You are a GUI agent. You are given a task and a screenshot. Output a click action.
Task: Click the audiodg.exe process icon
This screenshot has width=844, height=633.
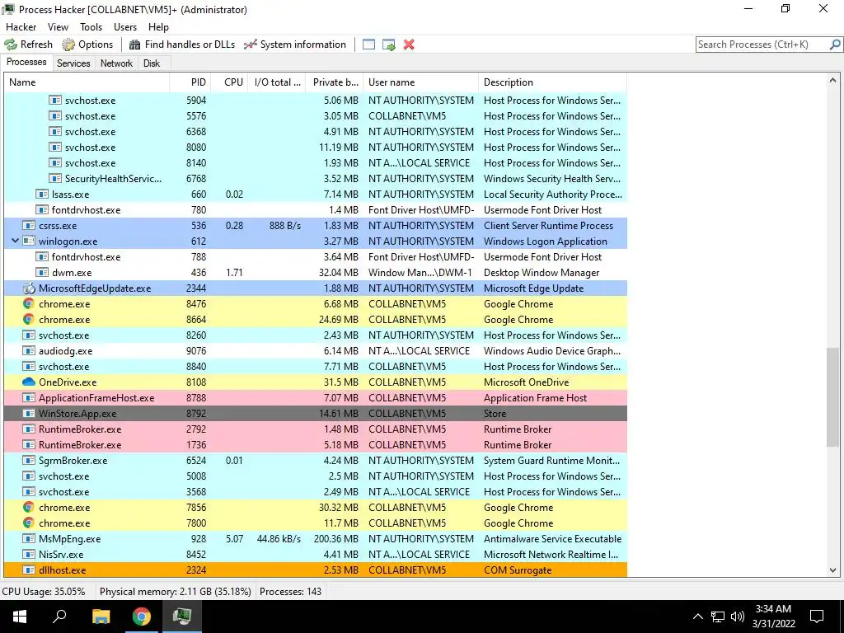coord(29,351)
